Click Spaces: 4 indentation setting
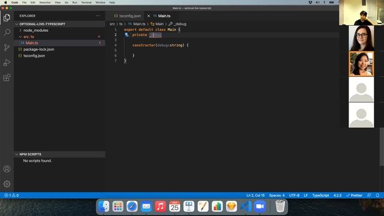The width and height of the screenshot is (384, 216). (x=277, y=196)
